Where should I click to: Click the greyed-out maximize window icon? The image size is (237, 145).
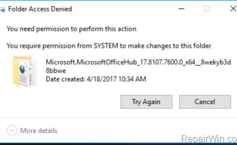[207, 9]
